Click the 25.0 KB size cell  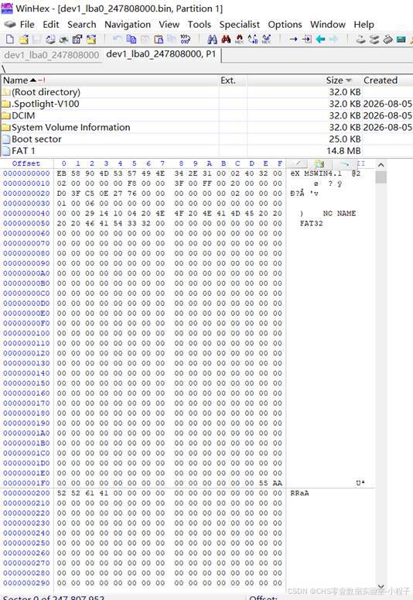pos(344,139)
